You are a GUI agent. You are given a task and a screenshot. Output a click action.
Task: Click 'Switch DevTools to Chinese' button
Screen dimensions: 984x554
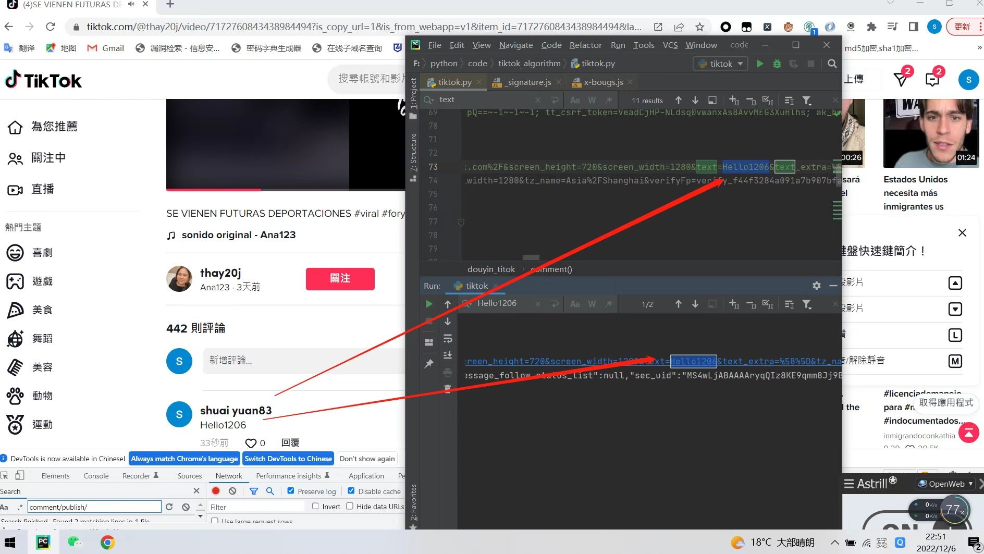tap(288, 459)
